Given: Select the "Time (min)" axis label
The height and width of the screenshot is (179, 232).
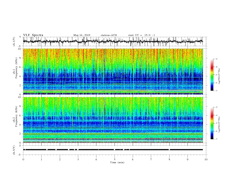Looking at the screenshot, I should click(117, 162).
